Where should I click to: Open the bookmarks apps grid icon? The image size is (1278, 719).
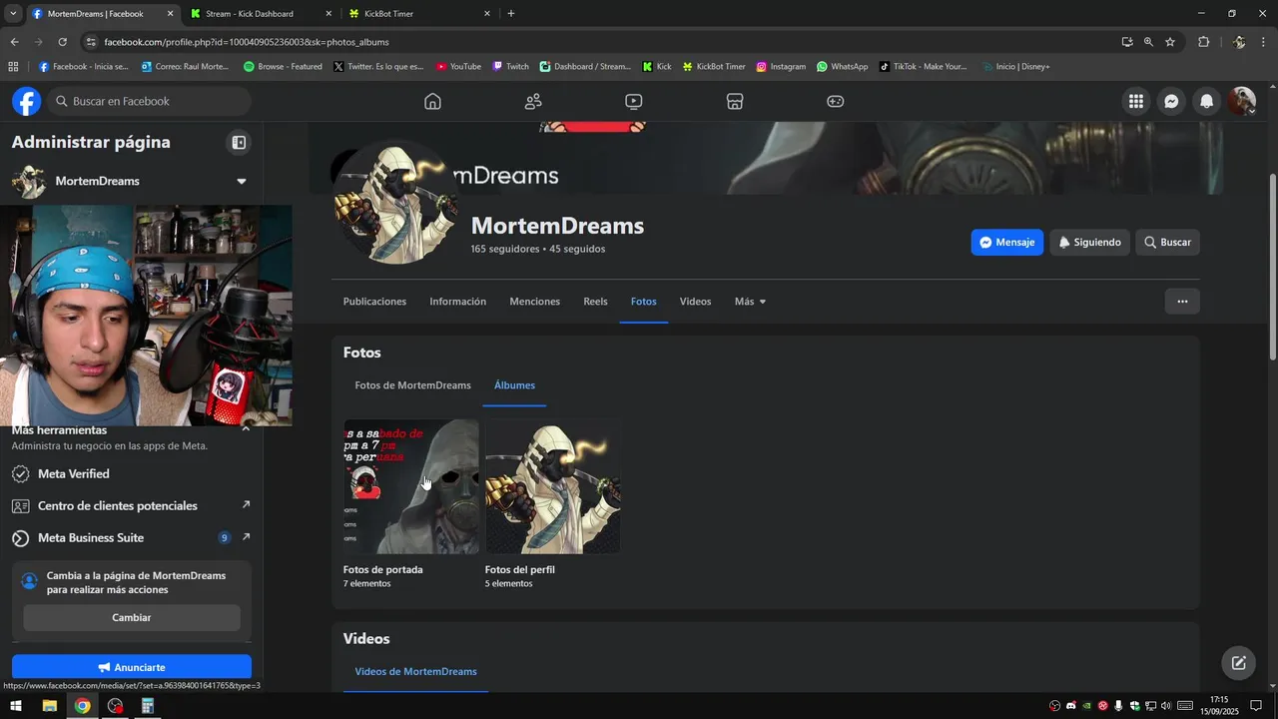coord(13,67)
